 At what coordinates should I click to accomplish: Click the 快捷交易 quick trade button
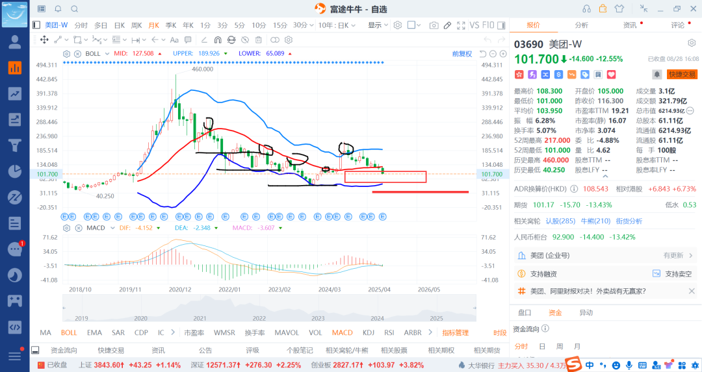coord(682,74)
